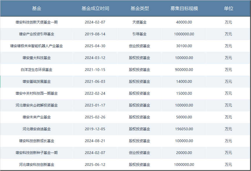Click the 万元 unit cell in the first row

pyautogui.click(x=228, y=22)
